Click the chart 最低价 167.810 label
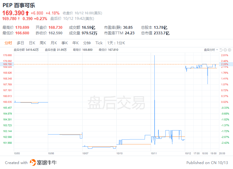 tap(108, 50)
